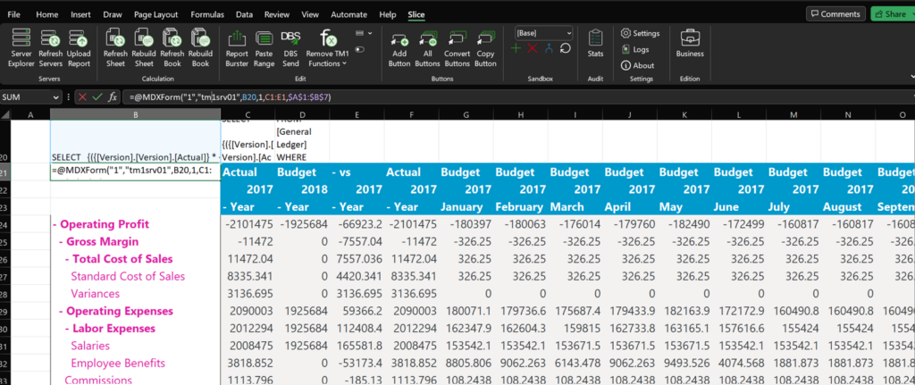Expand the Name Box dropdown arrow
The image size is (915, 385).
tap(55, 96)
